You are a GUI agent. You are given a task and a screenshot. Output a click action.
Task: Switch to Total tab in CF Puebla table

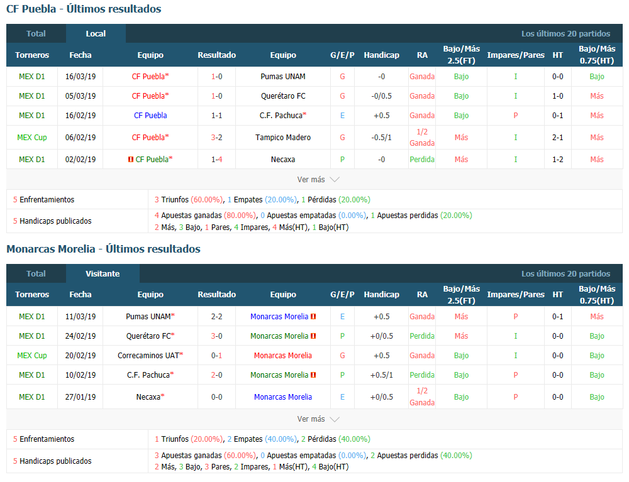click(x=36, y=34)
